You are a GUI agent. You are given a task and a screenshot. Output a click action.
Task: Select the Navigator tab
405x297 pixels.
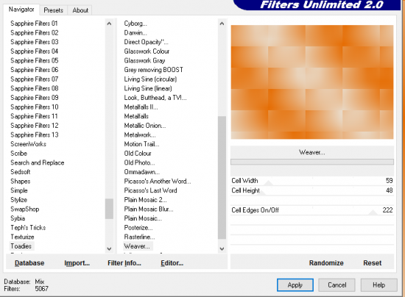pos(21,10)
